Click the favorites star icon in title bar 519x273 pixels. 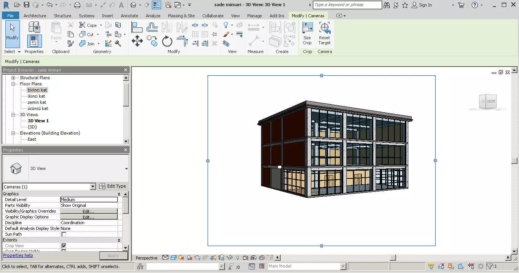pos(405,5)
